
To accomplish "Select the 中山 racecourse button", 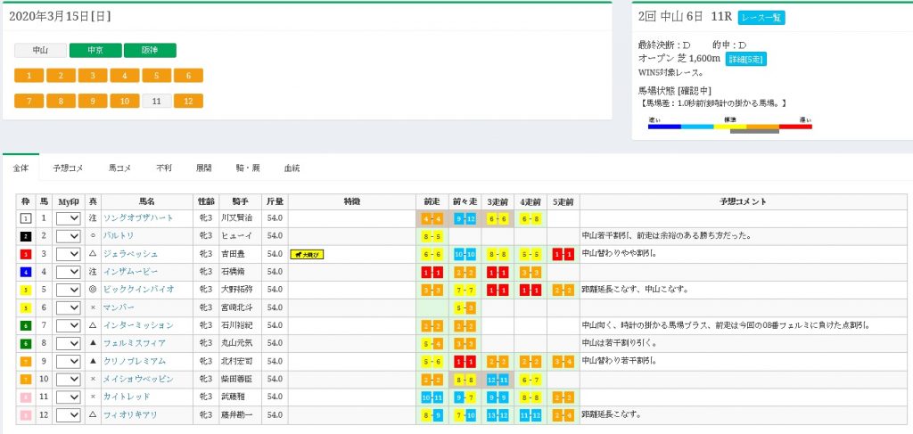I will (41, 51).
